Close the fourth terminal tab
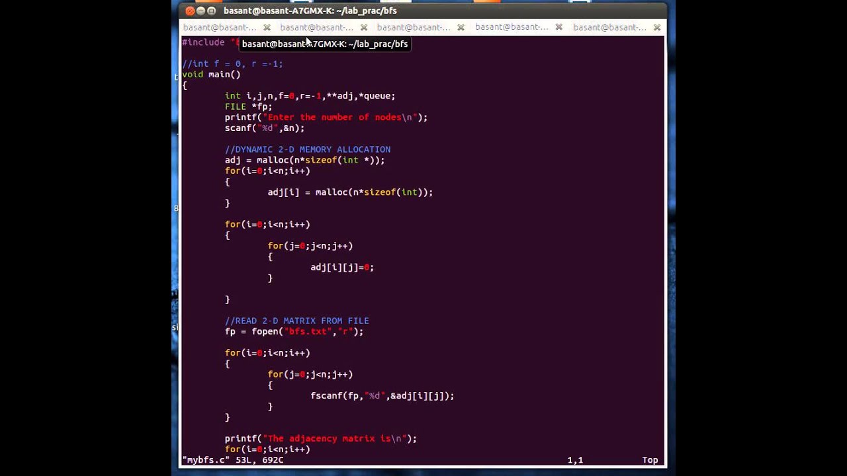847x476 pixels. coord(559,27)
